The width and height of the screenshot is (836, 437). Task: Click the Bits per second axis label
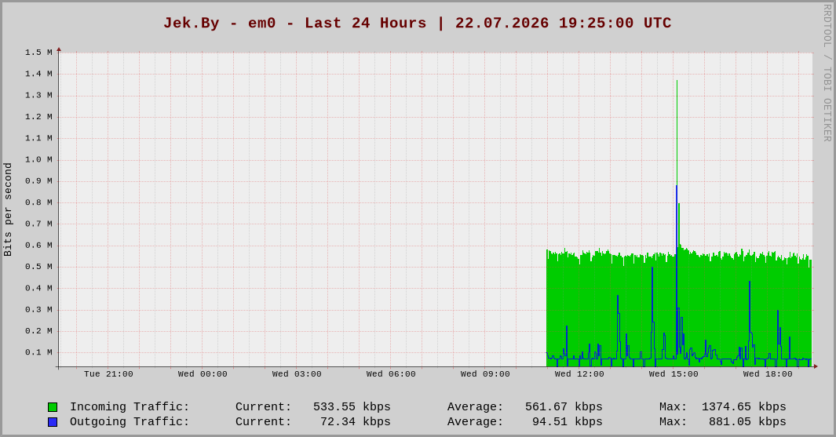(x=8, y=209)
